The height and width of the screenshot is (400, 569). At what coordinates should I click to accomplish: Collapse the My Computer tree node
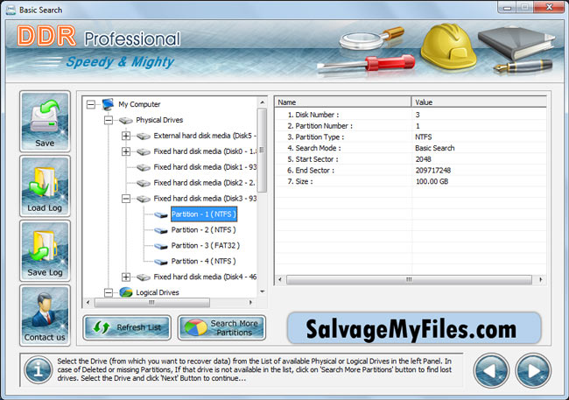pos(91,104)
